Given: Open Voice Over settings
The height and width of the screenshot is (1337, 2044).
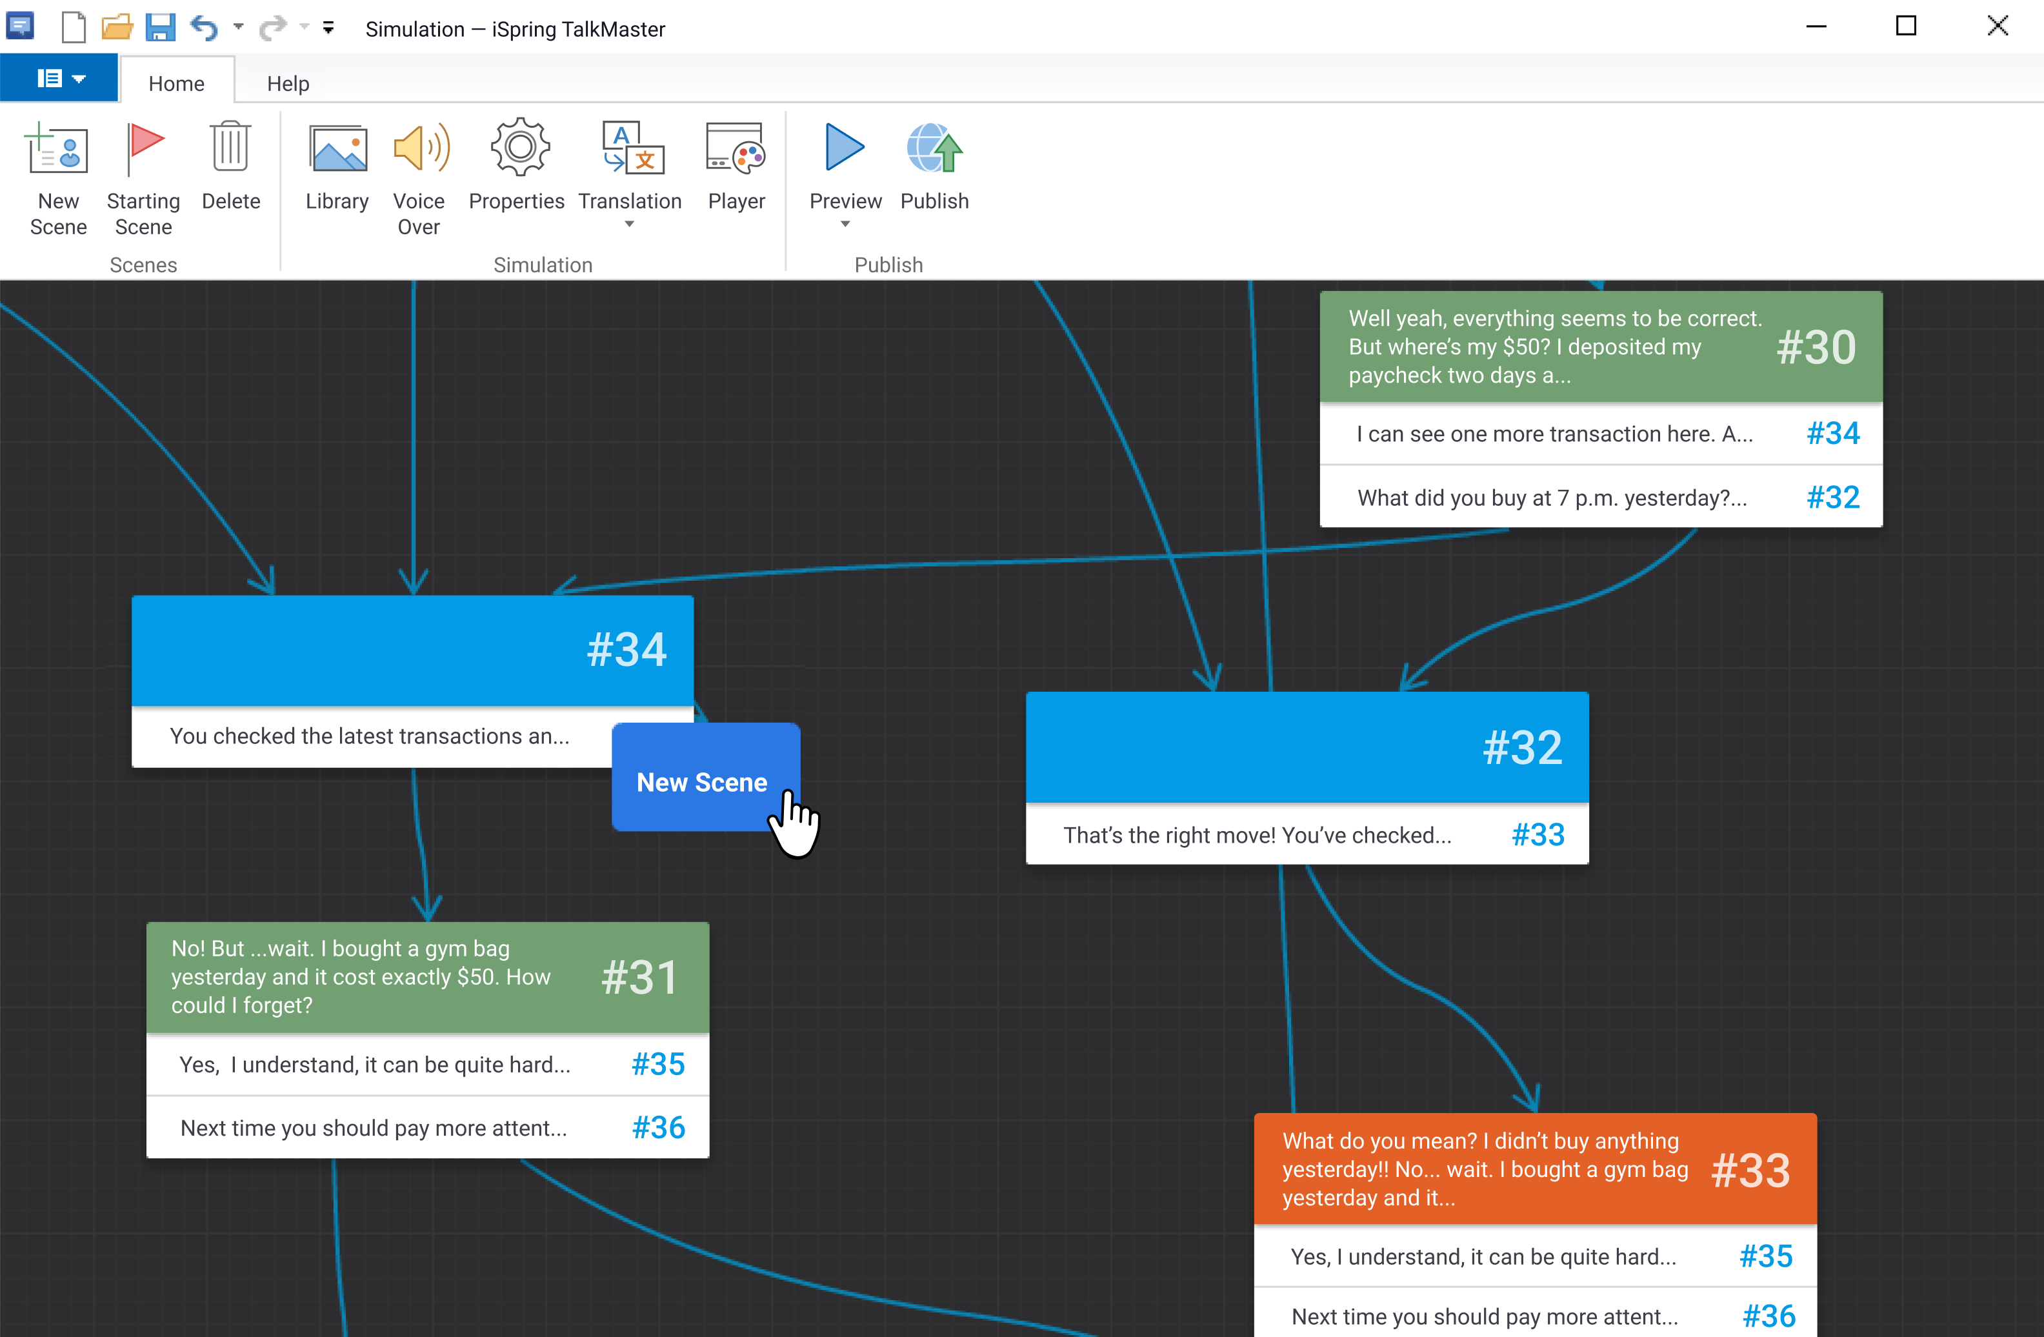Looking at the screenshot, I should pyautogui.click(x=419, y=172).
